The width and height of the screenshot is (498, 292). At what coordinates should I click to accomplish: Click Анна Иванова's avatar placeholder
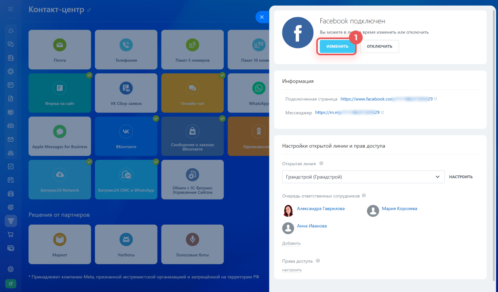tap(288, 228)
